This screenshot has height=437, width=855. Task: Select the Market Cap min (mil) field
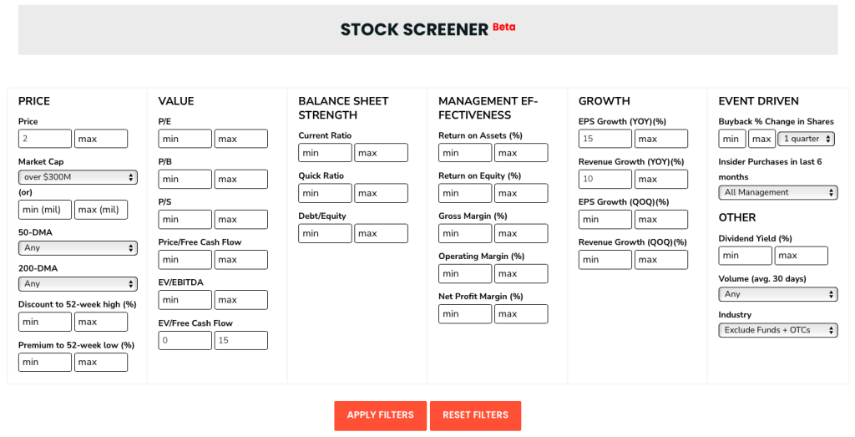coord(45,210)
